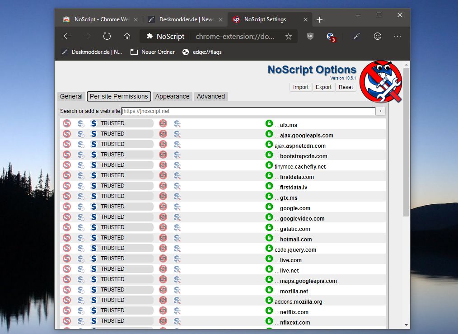This screenshot has height=334, width=458.
Task: Mark bootstrapcdn.com as UNTRUSTED
Action: [163, 155]
